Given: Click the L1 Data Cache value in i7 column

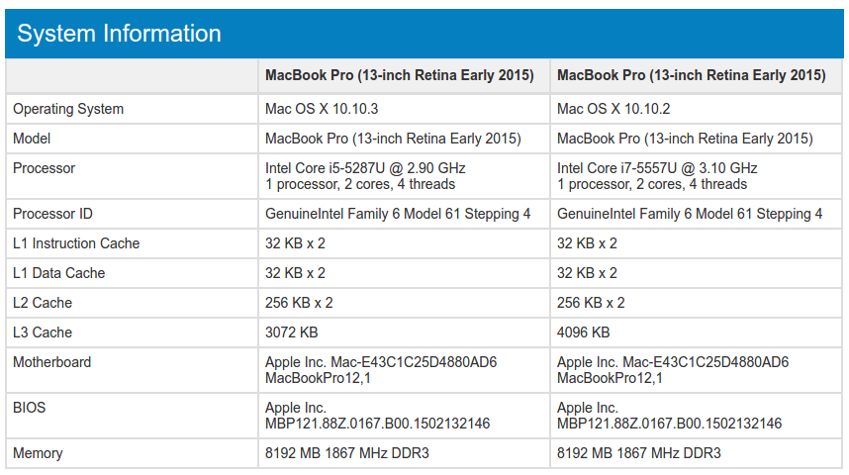Looking at the screenshot, I should click(x=587, y=273).
